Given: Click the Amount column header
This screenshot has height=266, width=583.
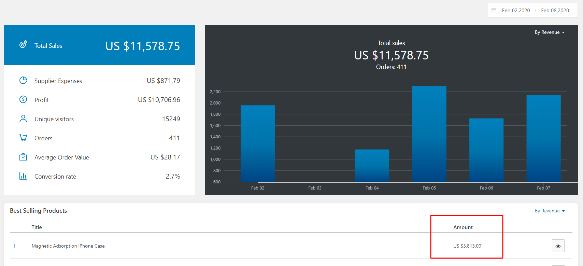Looking at the screenshot, I should (x=463, y=227).
